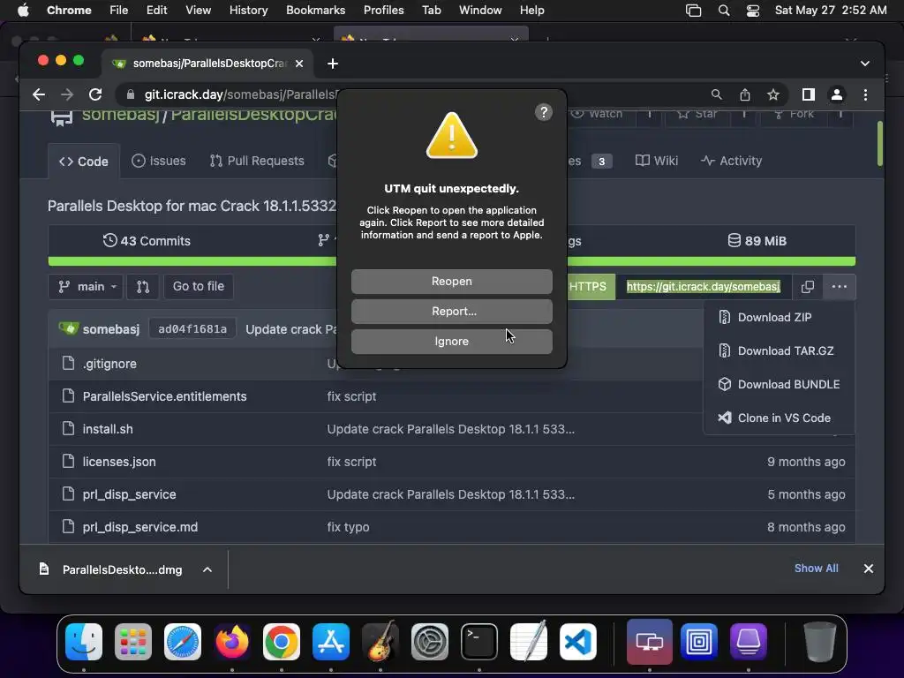Toggle the three-dot more clone options button
The image size is (904, 678).
coord(840,287)
